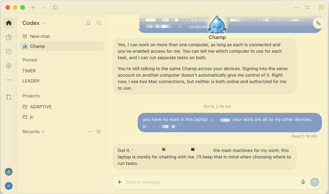
Task: Click the new window plus icon
Action: (321, 7)
